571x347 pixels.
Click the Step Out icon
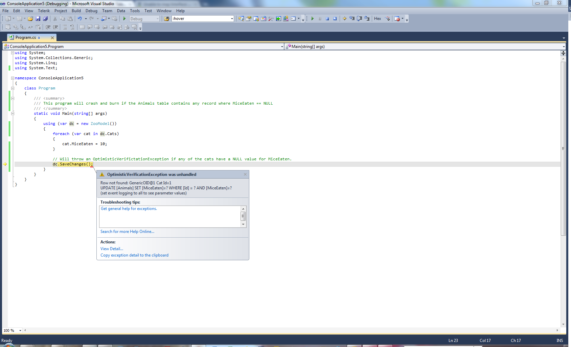pos(367,19)
